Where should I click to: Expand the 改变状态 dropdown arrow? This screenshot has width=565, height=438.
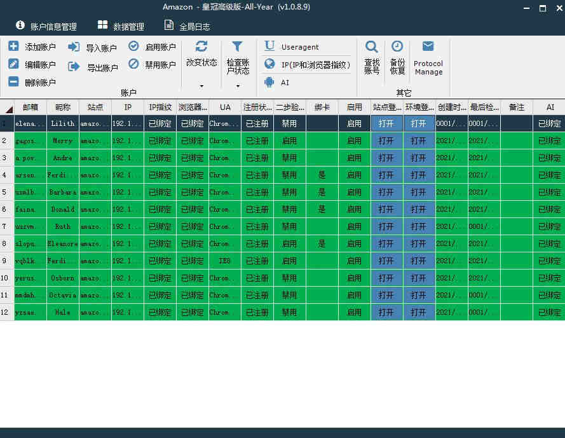(x=201, y=86)
